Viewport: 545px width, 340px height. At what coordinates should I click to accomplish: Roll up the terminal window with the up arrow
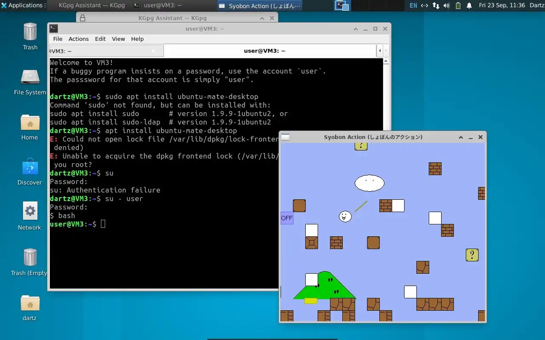[356, 28]
